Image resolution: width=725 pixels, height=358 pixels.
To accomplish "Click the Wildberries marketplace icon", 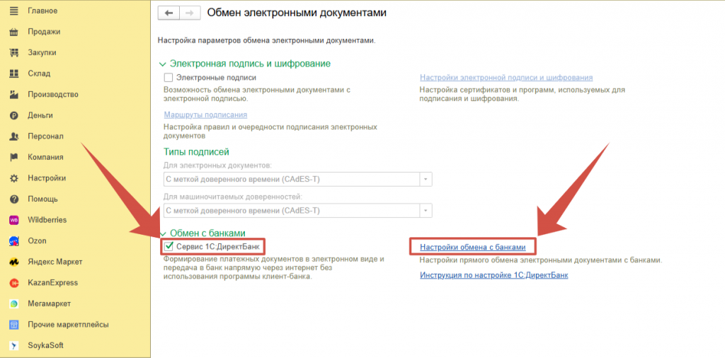I will click(13, 220).
